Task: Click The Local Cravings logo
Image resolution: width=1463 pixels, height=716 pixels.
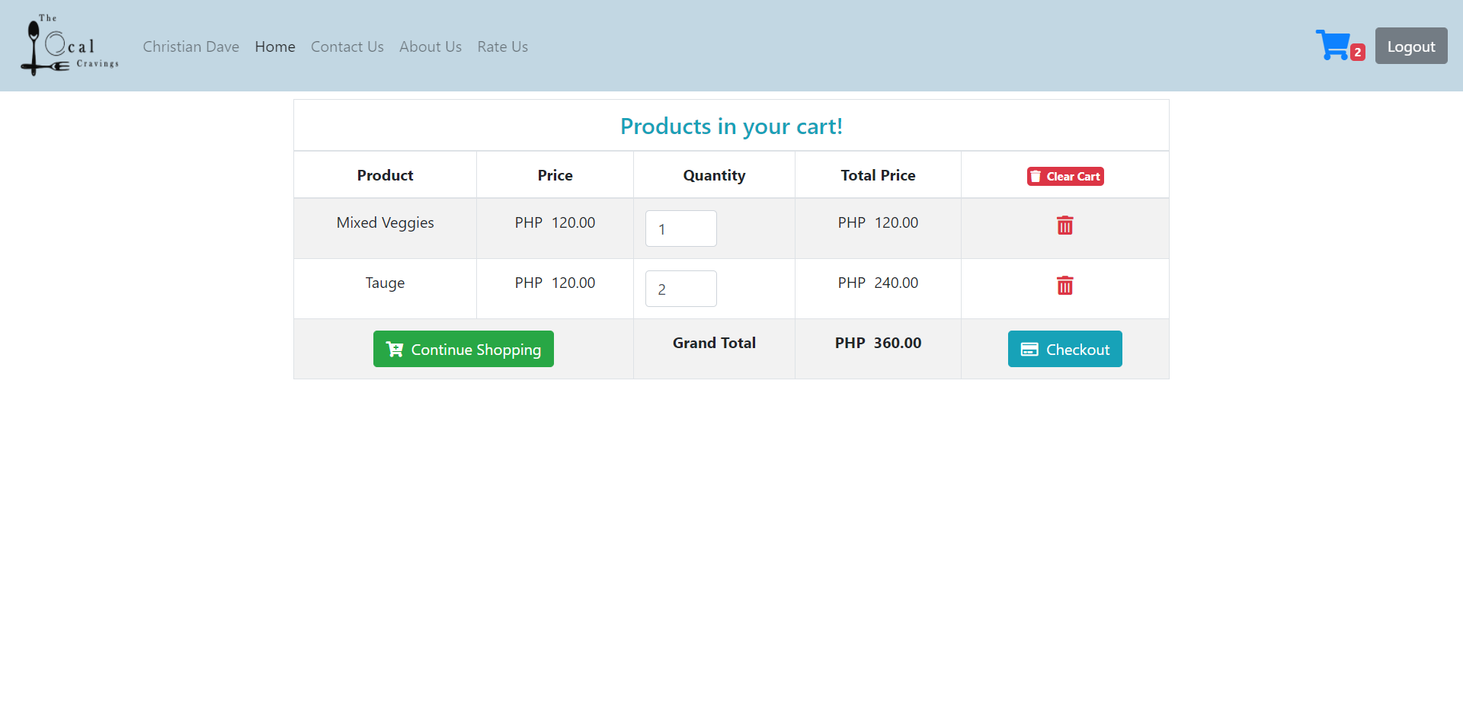Action: [70, 46]
